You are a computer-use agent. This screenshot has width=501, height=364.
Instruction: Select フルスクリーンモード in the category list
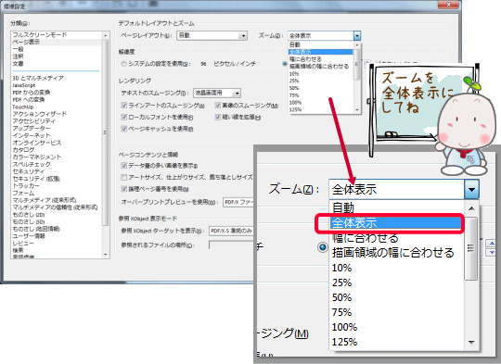[40, 35]
